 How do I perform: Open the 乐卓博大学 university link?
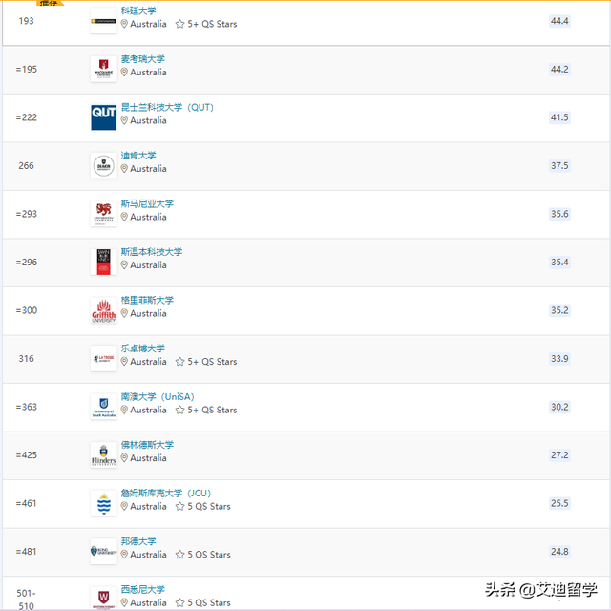tap(142, 348)
